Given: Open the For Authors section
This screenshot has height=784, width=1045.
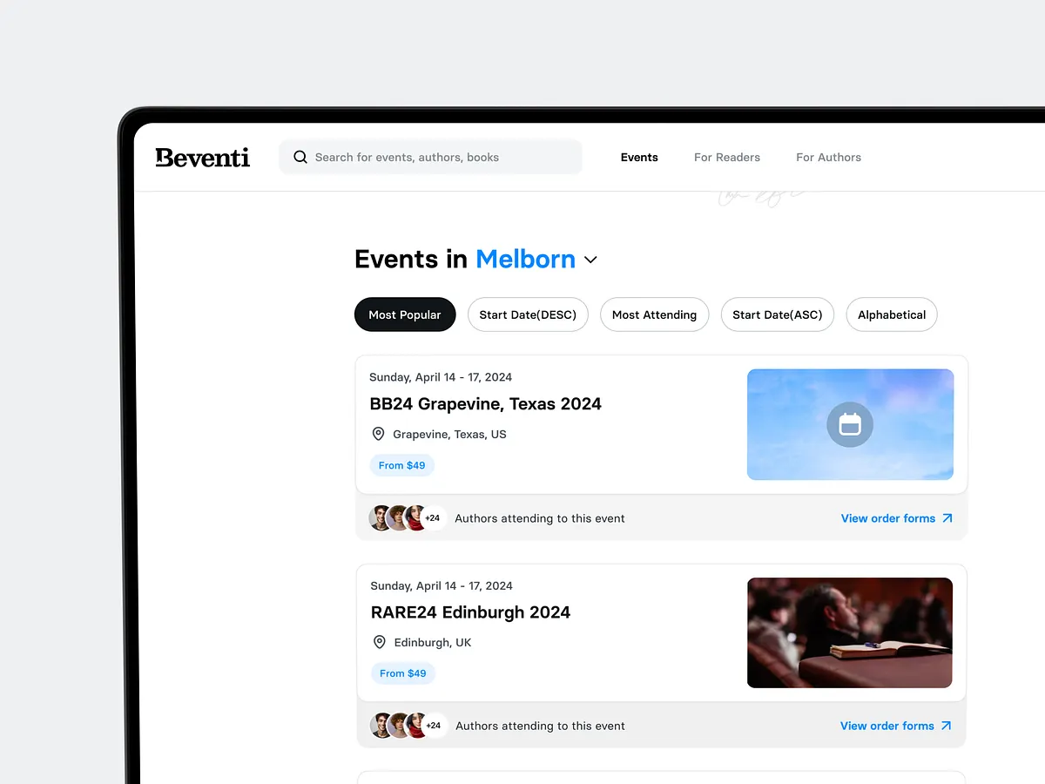Looking at the screenshot, I should (x=828, y=157).
